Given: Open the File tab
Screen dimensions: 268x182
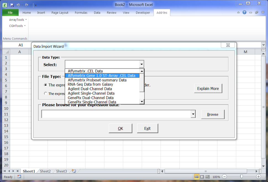Looking at the screenshot, I should 10,12.
